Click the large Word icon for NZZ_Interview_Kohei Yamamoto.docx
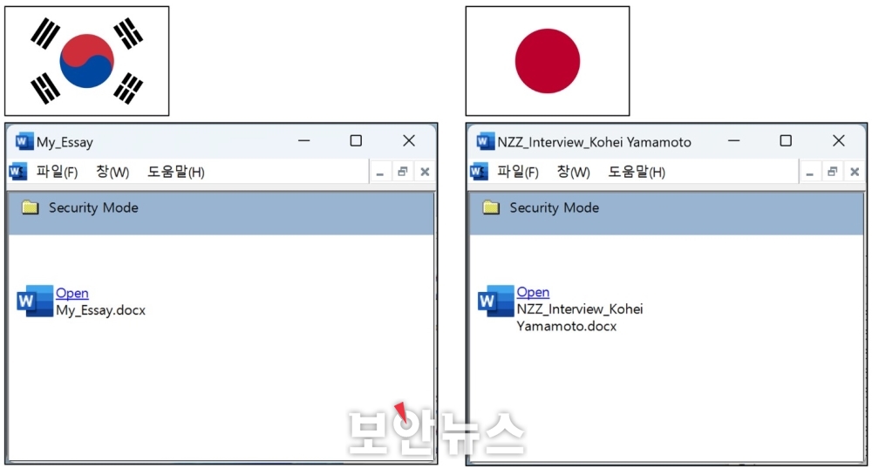This screenshot has width=872, height=468. (496, 301)
